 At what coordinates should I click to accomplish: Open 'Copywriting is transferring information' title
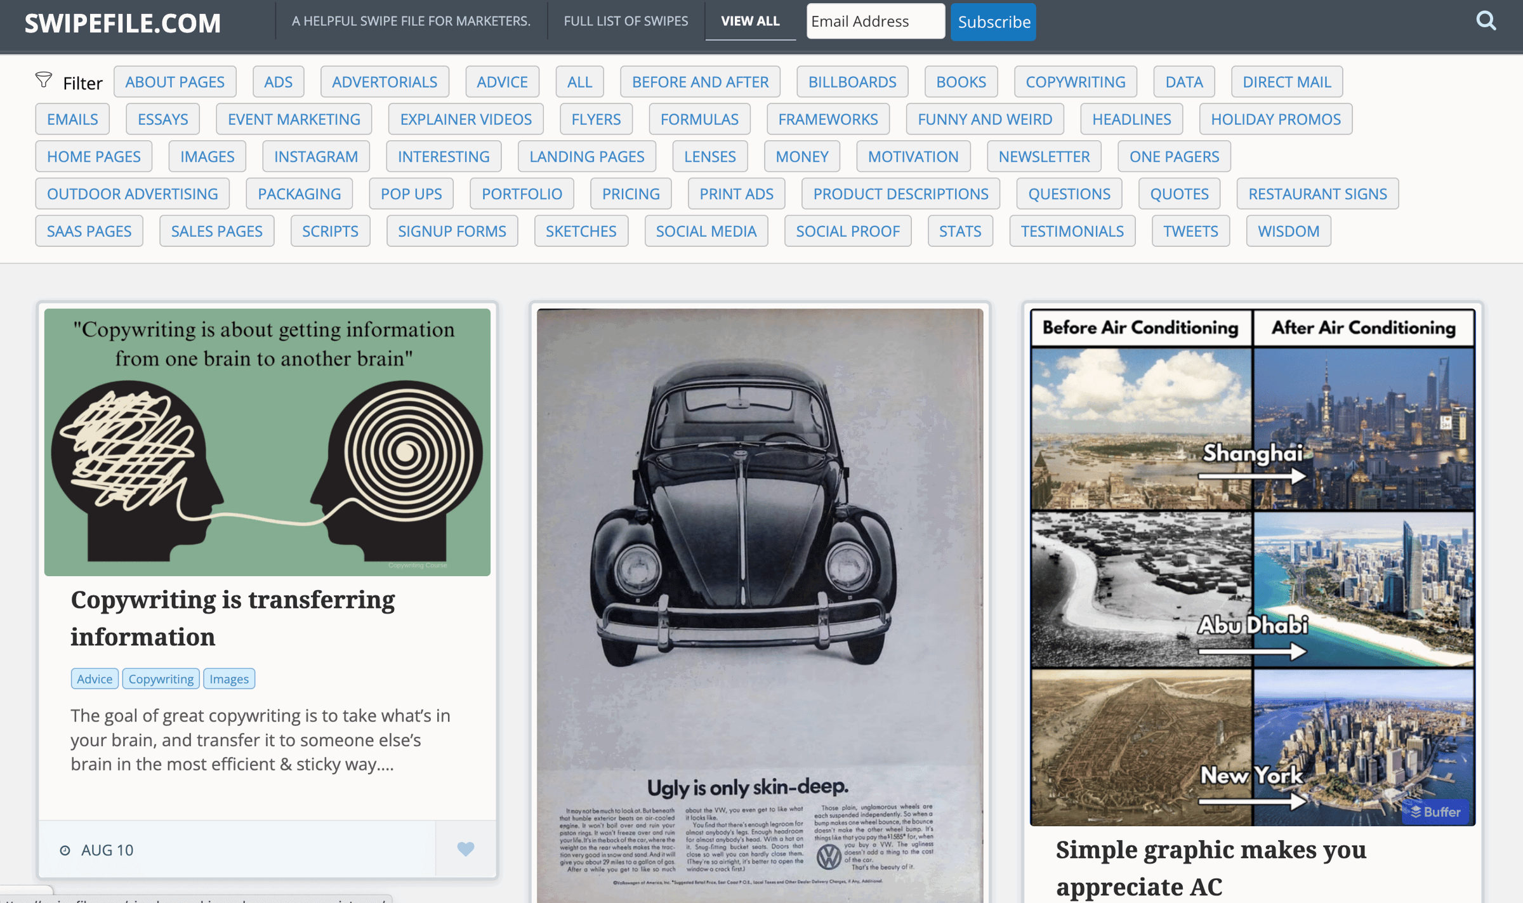pos(233,618)
